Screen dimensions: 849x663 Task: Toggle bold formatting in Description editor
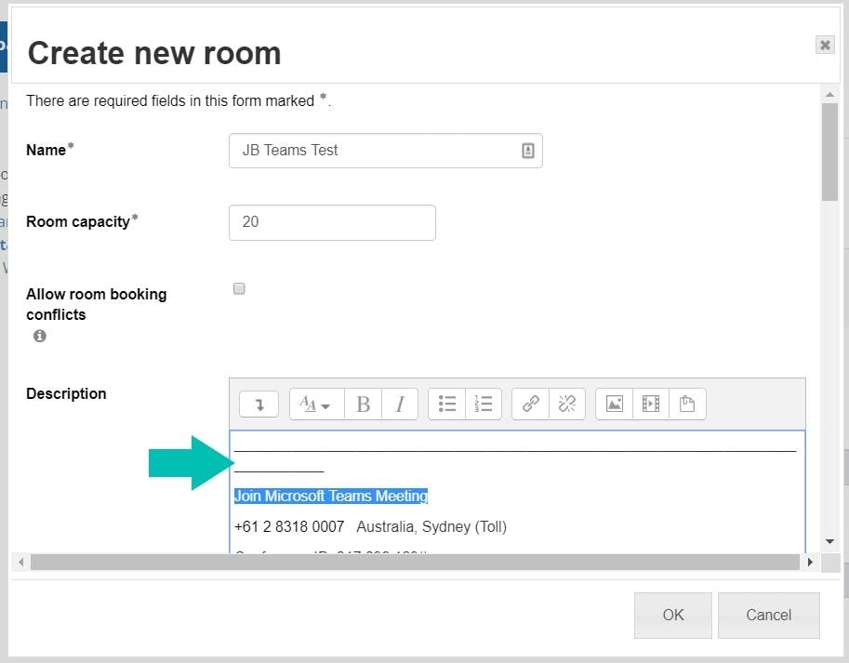coord(363,404)
